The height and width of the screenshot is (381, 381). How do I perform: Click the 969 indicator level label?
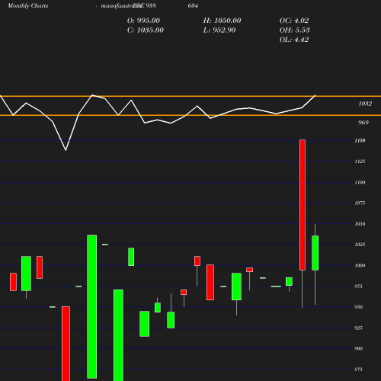(363, 123)
